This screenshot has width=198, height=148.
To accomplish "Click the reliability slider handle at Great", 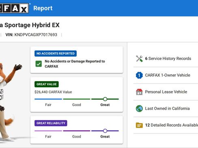I will coord(105,131).
